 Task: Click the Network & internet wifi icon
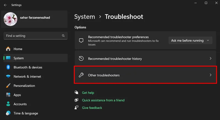click(8, 76)
